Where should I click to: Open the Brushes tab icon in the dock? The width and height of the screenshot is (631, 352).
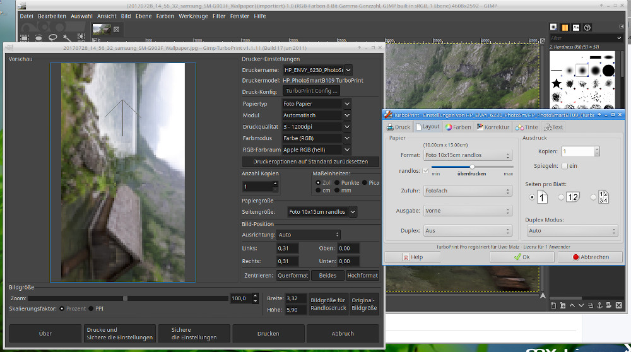(x=553, y=27)
